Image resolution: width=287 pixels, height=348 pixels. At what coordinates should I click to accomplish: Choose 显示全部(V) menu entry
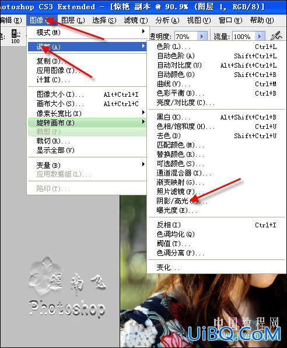tap(87, 150)
